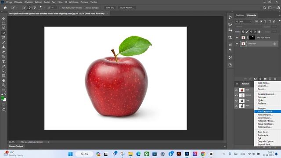281x158 pixels.
Task: Select the Path Selection tool
Action: click(x=4, y=71)
